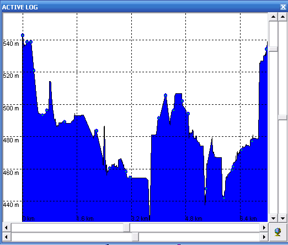Click right arrow of the upper horizontal scrollbar
Screen dimensions: 288x245
pyautogui.click(x=264, y=227)
